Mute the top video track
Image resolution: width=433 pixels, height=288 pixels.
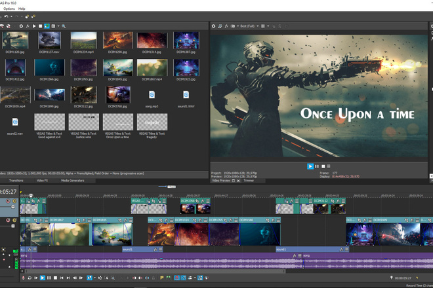pyautogui.click(x=8, y=202)
